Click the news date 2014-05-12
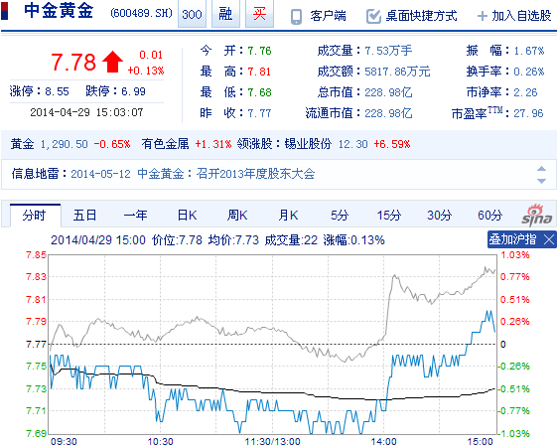Viewport: 557px width, 448px height. pos(100,174)
